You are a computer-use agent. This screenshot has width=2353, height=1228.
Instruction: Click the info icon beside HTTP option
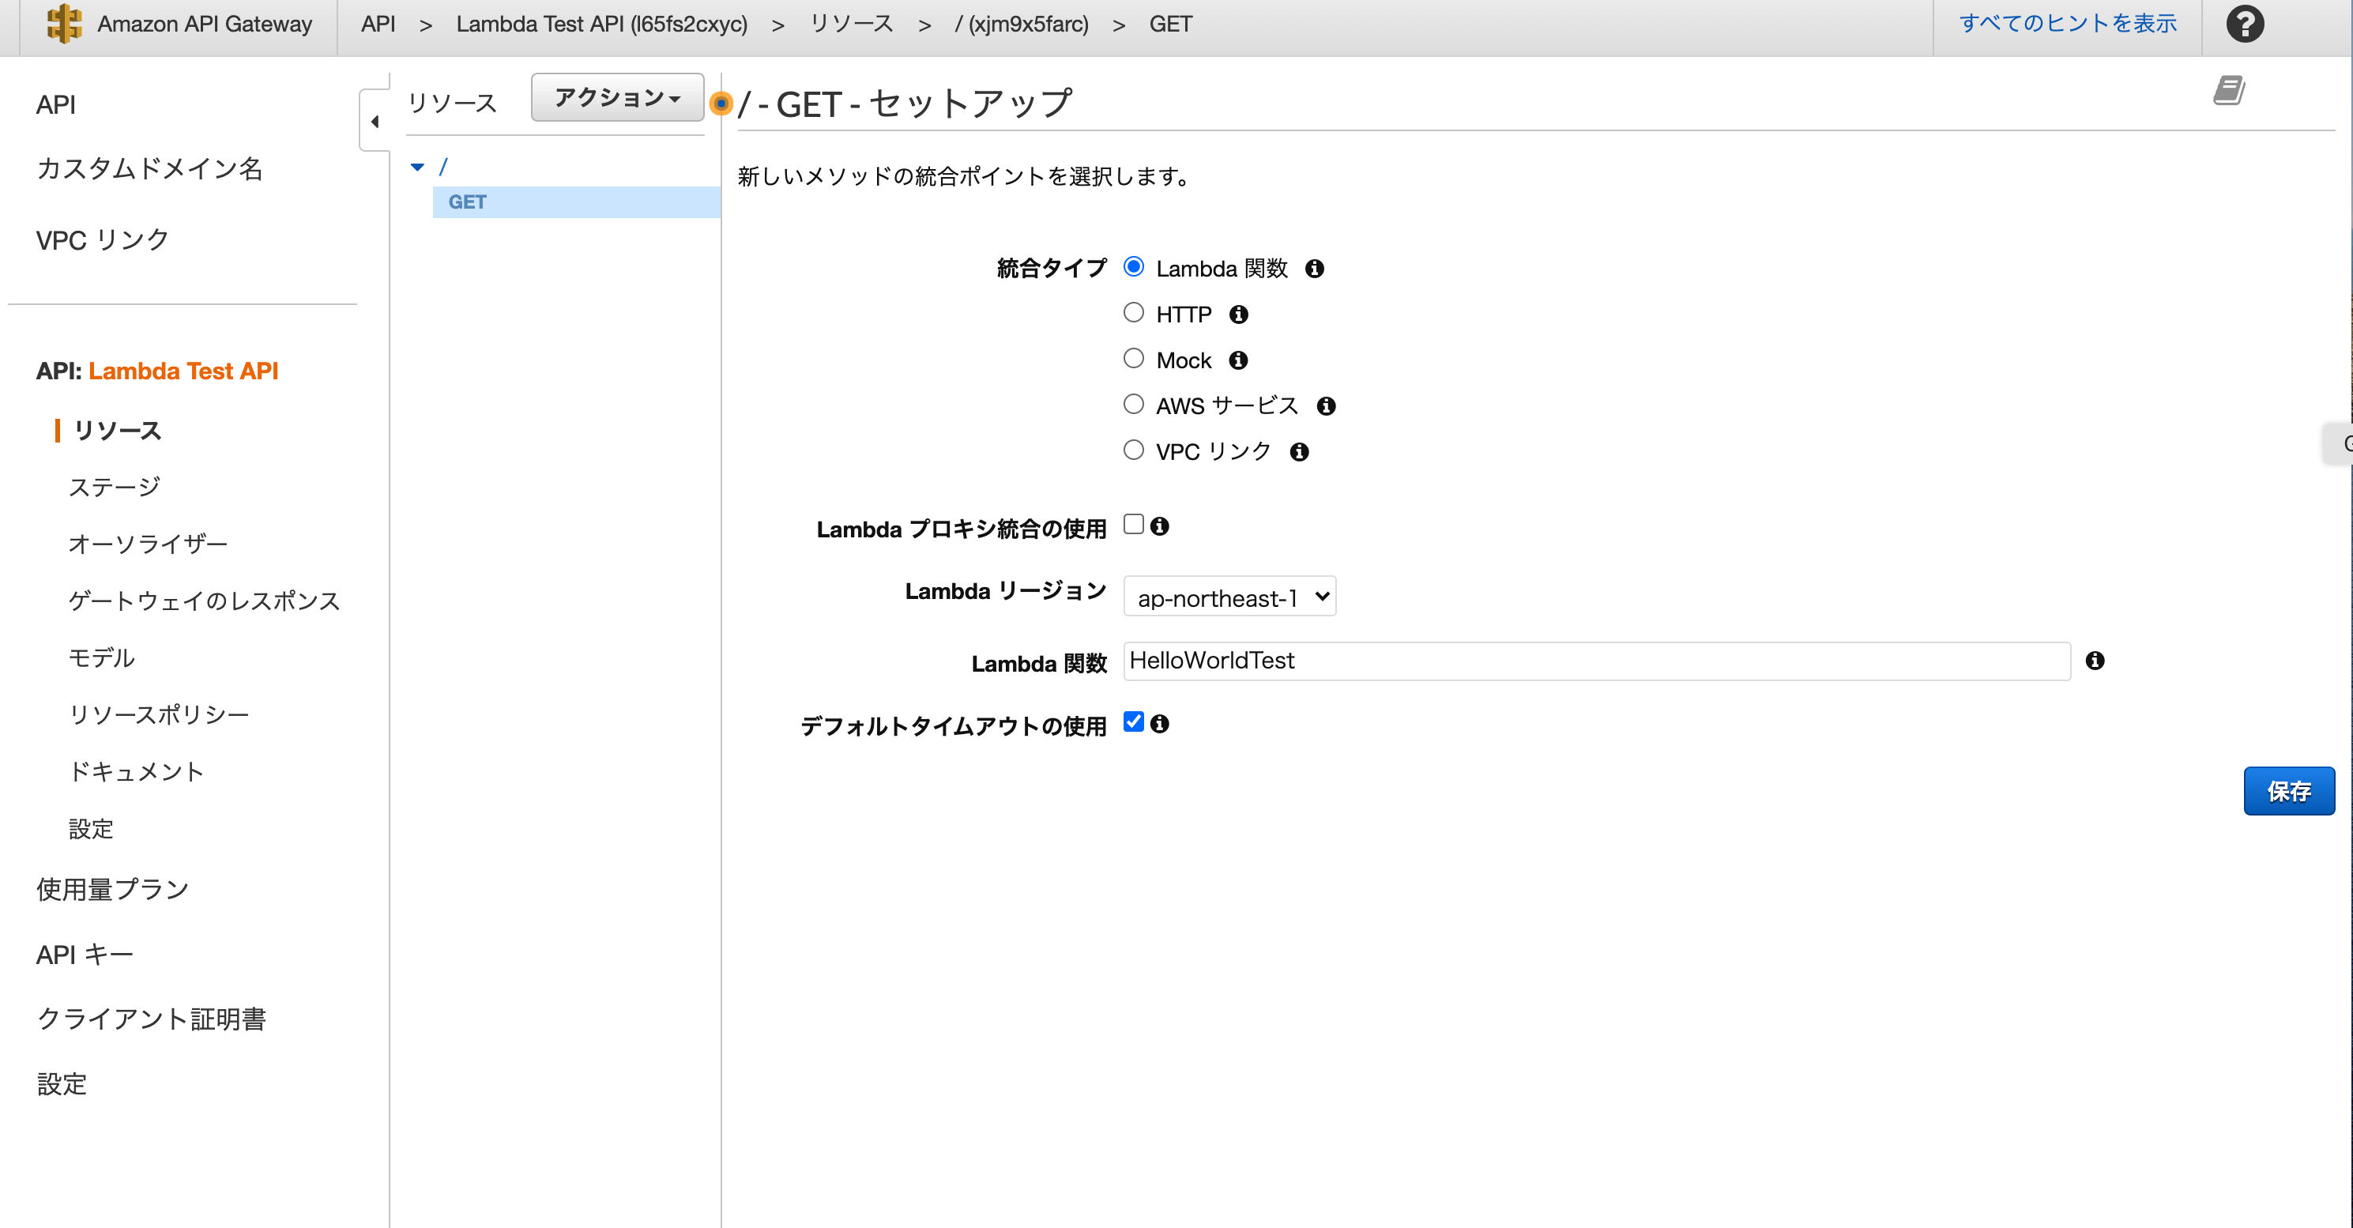pos(1239,314)
